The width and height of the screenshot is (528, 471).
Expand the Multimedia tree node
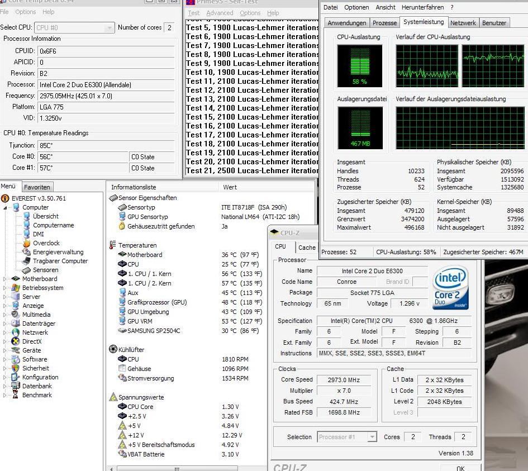pyautogui.click(x=4, y=315)
